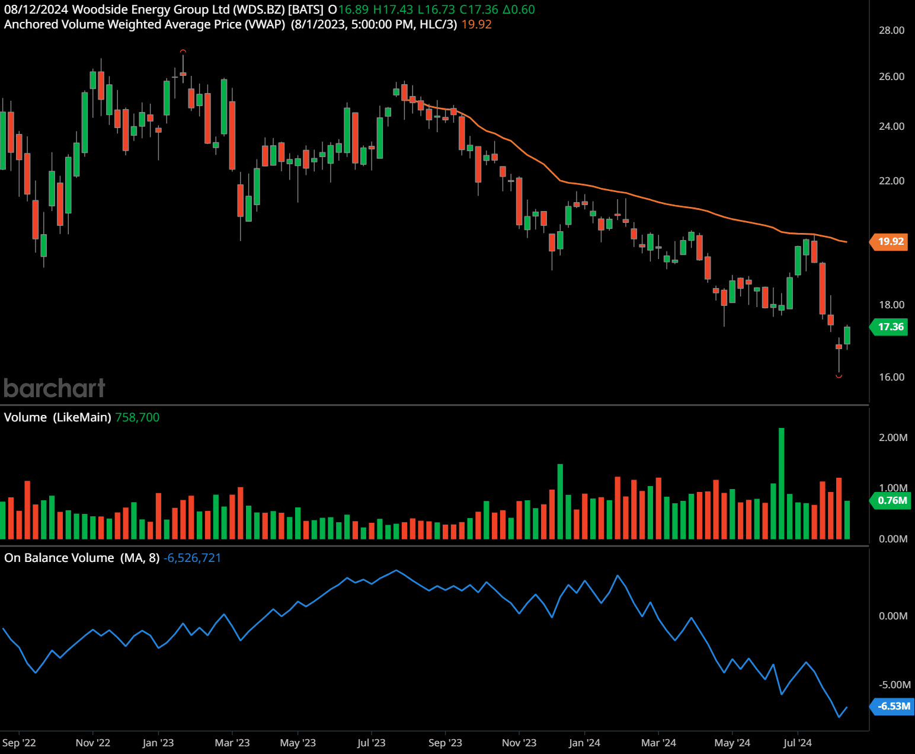This screenshot has width=915, height=754.
Task: Click the 1.00M volume axis label
Action: click(893, 488)
